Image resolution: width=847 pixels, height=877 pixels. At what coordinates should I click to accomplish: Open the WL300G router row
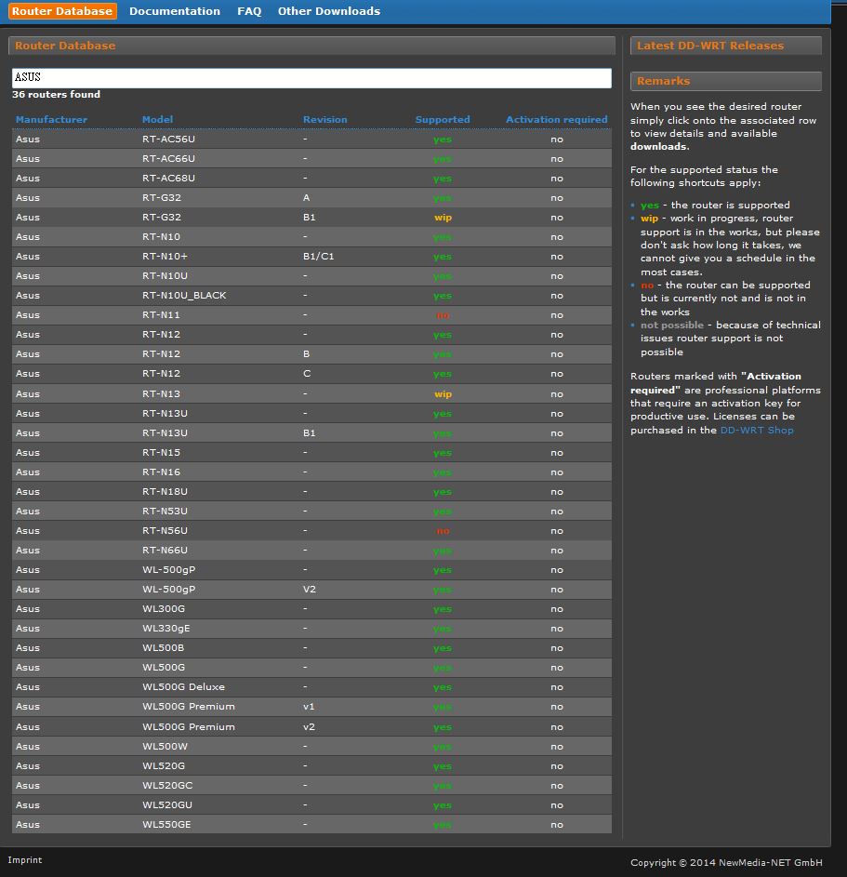pyautogui.click(x=311, y=609)
